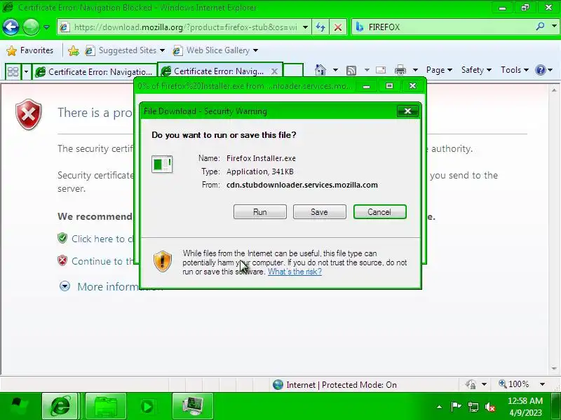Open the recent pages dropdown arrow

click(46, 27)
